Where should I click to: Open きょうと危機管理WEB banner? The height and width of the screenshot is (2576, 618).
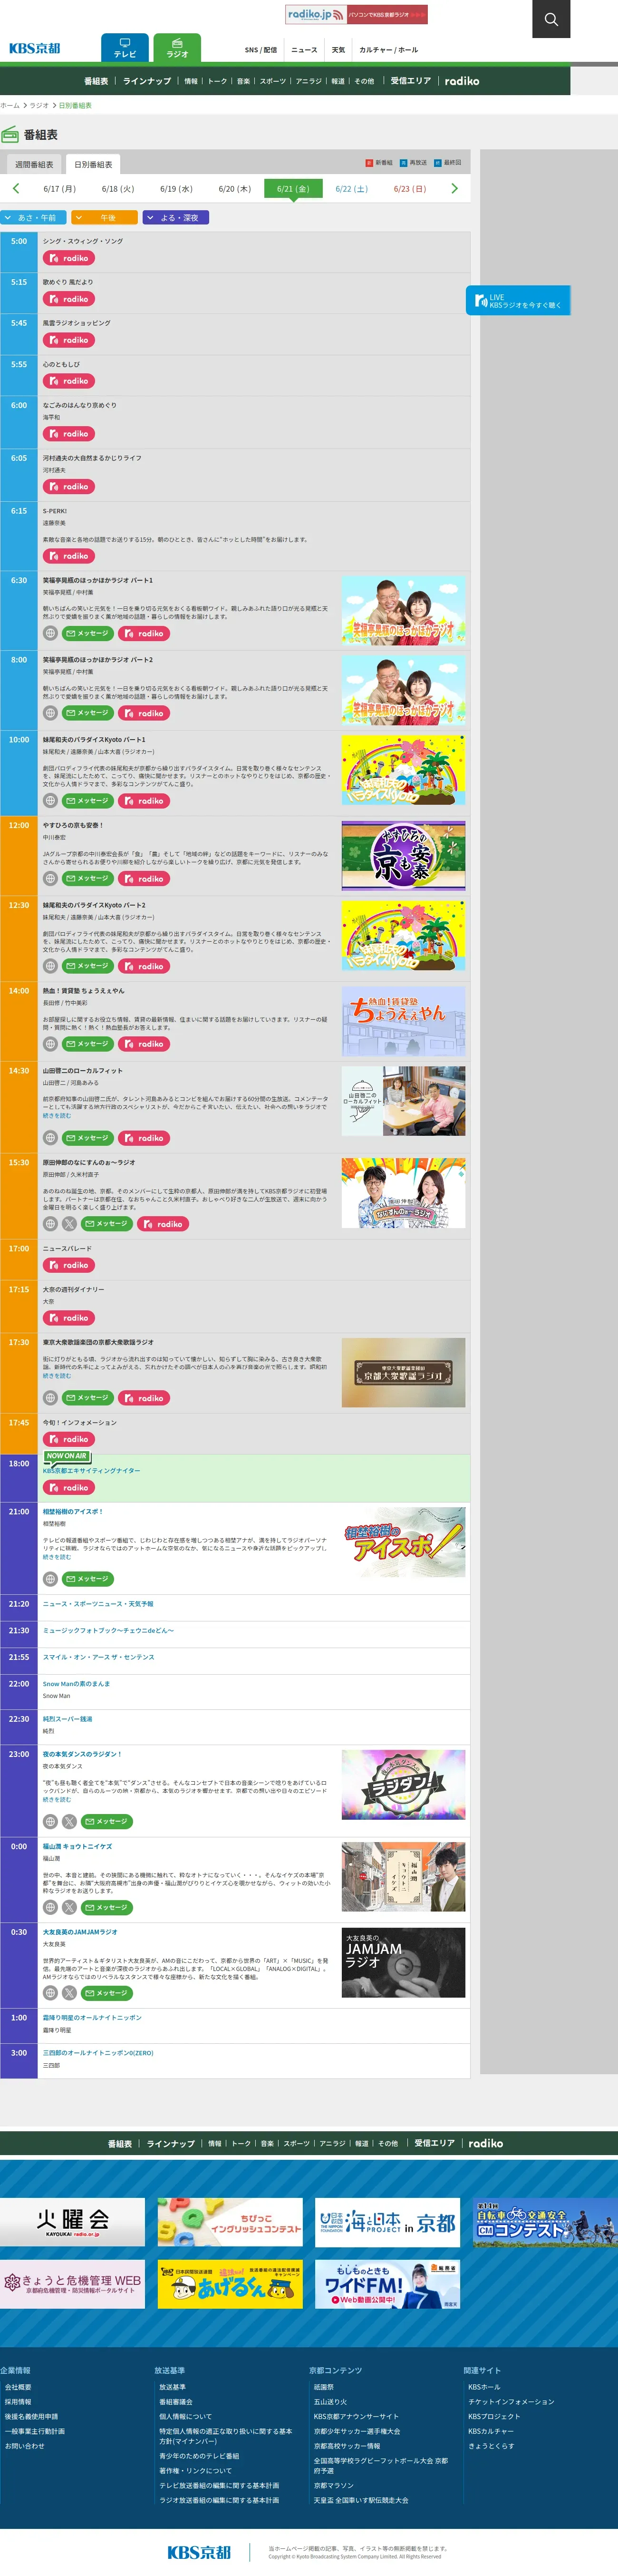pos(72,2284)
